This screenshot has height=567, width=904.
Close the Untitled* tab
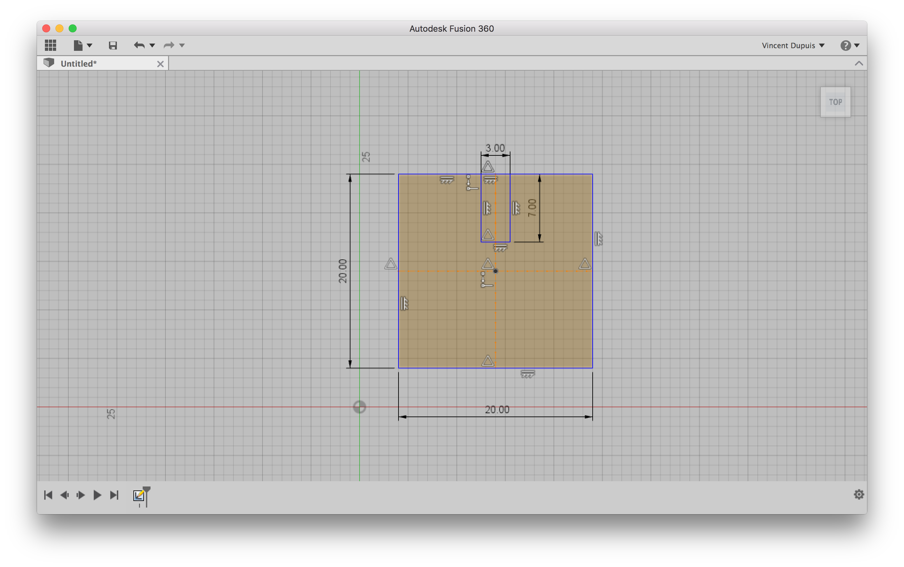point(160,64)
